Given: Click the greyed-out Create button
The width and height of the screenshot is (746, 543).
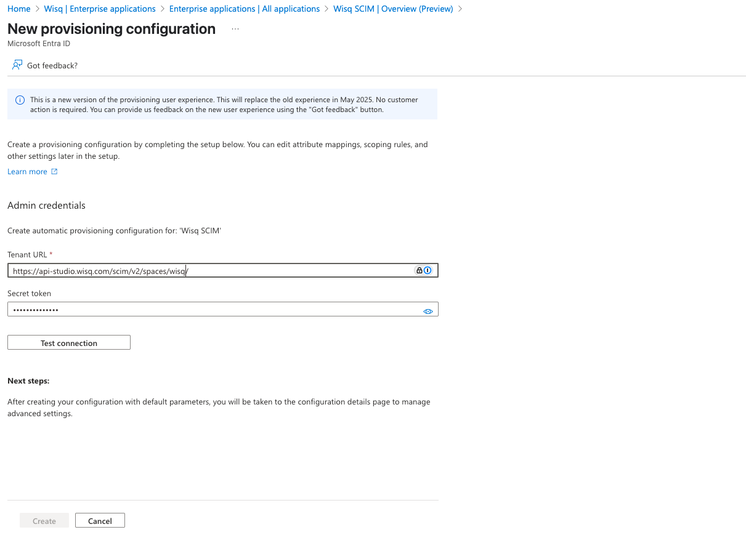Looking at the screenshot, I should pos(44,521).
